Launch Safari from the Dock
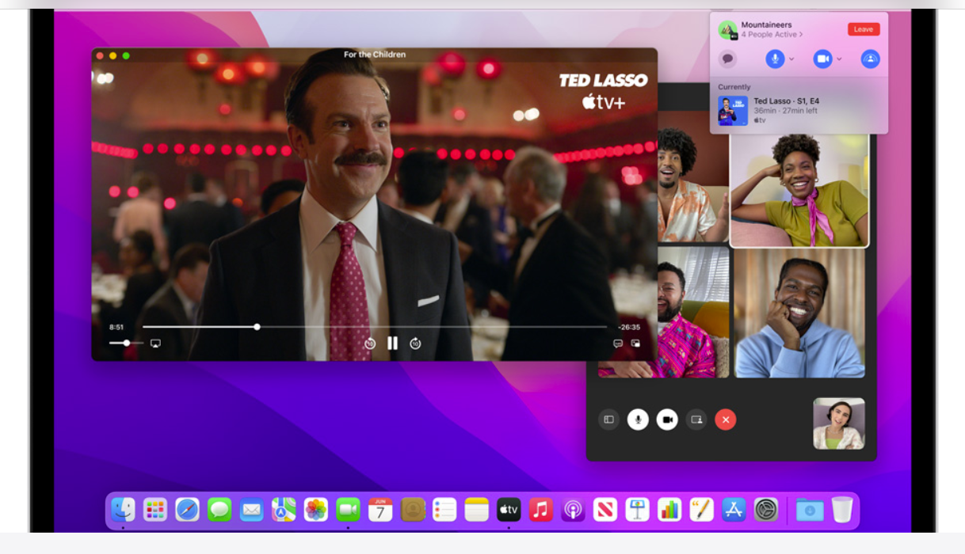965x554 pixels. pos(187,510)
